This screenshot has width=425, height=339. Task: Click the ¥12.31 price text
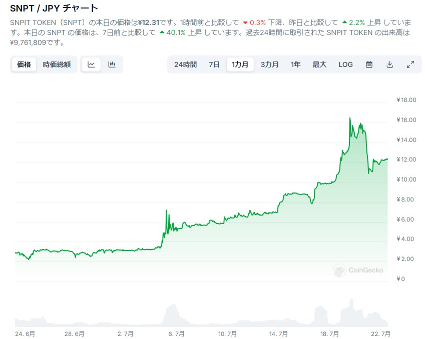152,23
